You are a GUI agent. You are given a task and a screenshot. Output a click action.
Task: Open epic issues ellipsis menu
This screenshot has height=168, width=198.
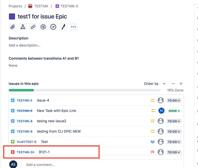[173, 84]
